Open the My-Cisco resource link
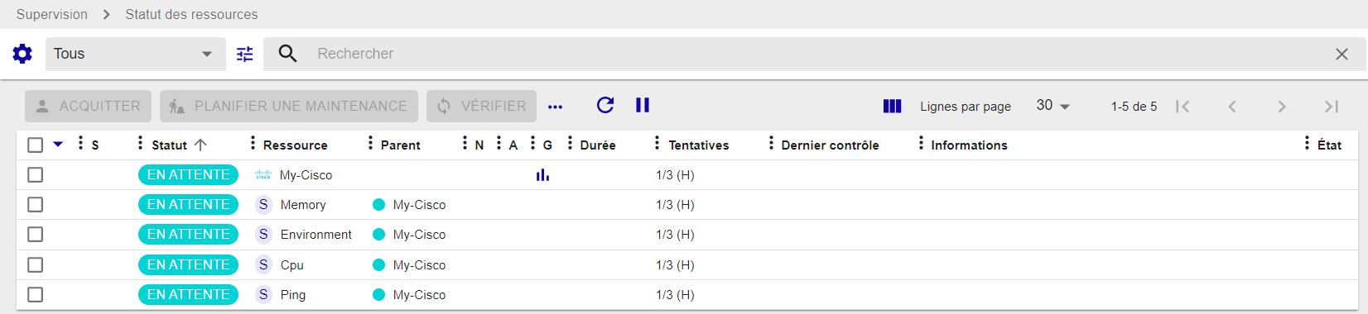Screen dimensions: 1368x314 pyautogui.click(x=306, y=175)
